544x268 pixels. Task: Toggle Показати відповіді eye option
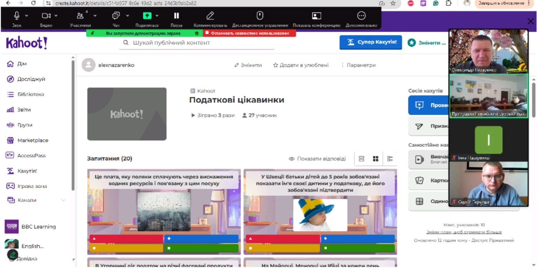317,159
